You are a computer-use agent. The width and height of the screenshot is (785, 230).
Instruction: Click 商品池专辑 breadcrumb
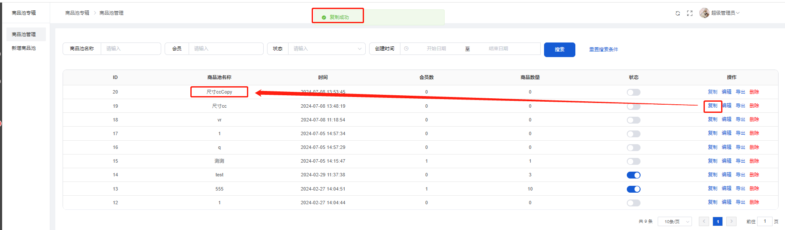click(x=77, y=13)
